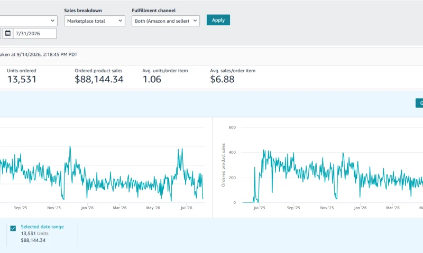Image resolution: width=423 pixels, height=253 pixels.
Task: Click the snapshot timestamp text 9/14/2026
Action: [x=29, y=55]
